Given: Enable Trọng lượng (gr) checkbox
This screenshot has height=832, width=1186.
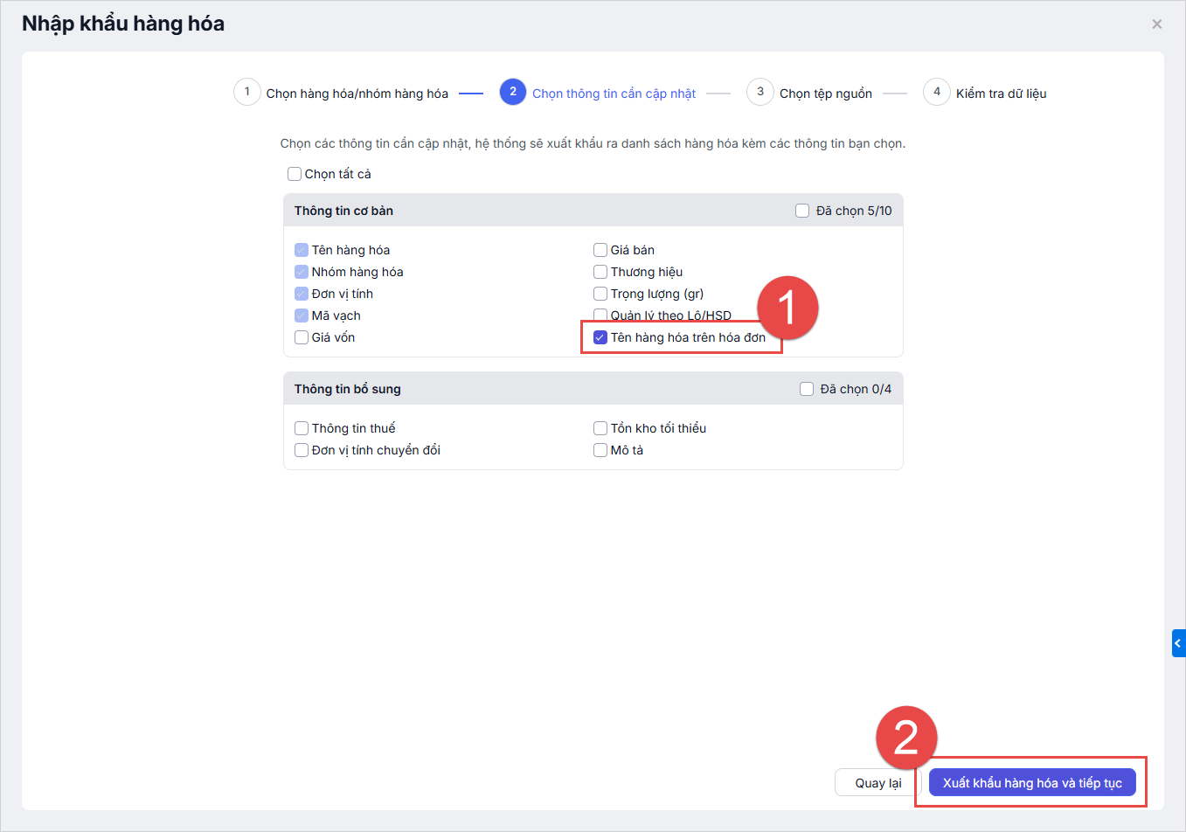Looking at the screenshot, I should point(600,294).
